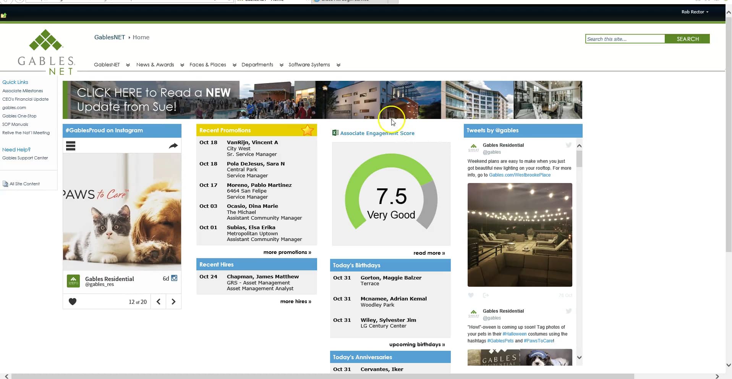Image resolution: width=732 pixels, height=379 pixels.
Task: Open the hamburger menu on the Instagram widget
Action: click(71, 145)
